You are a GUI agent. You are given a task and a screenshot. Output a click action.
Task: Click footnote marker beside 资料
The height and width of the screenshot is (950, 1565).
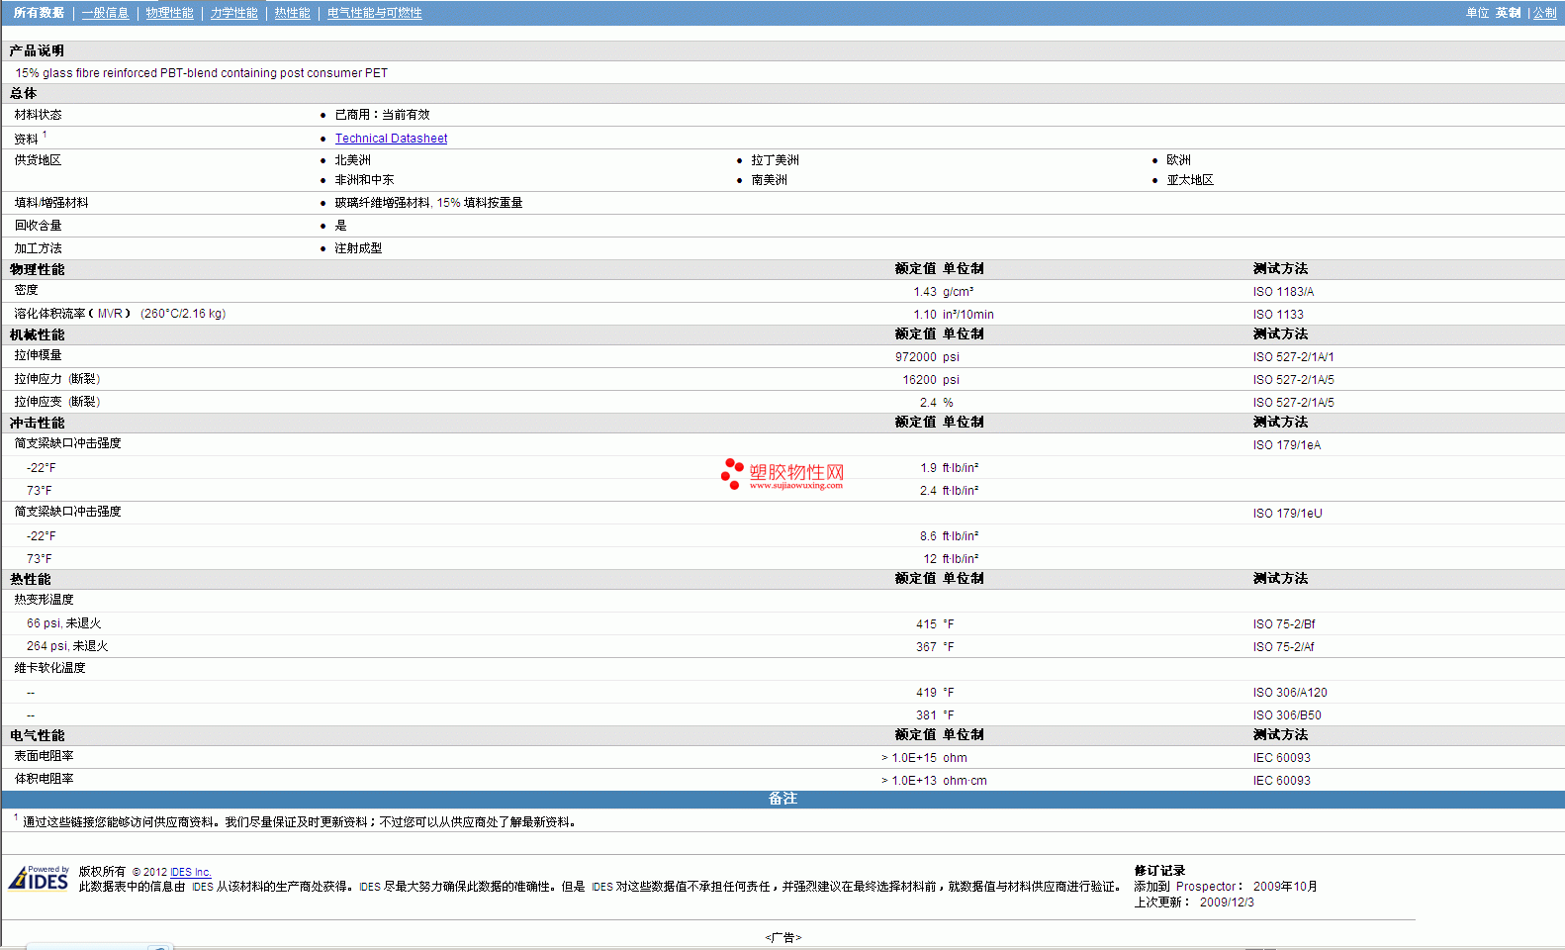(x=45, y=135)
